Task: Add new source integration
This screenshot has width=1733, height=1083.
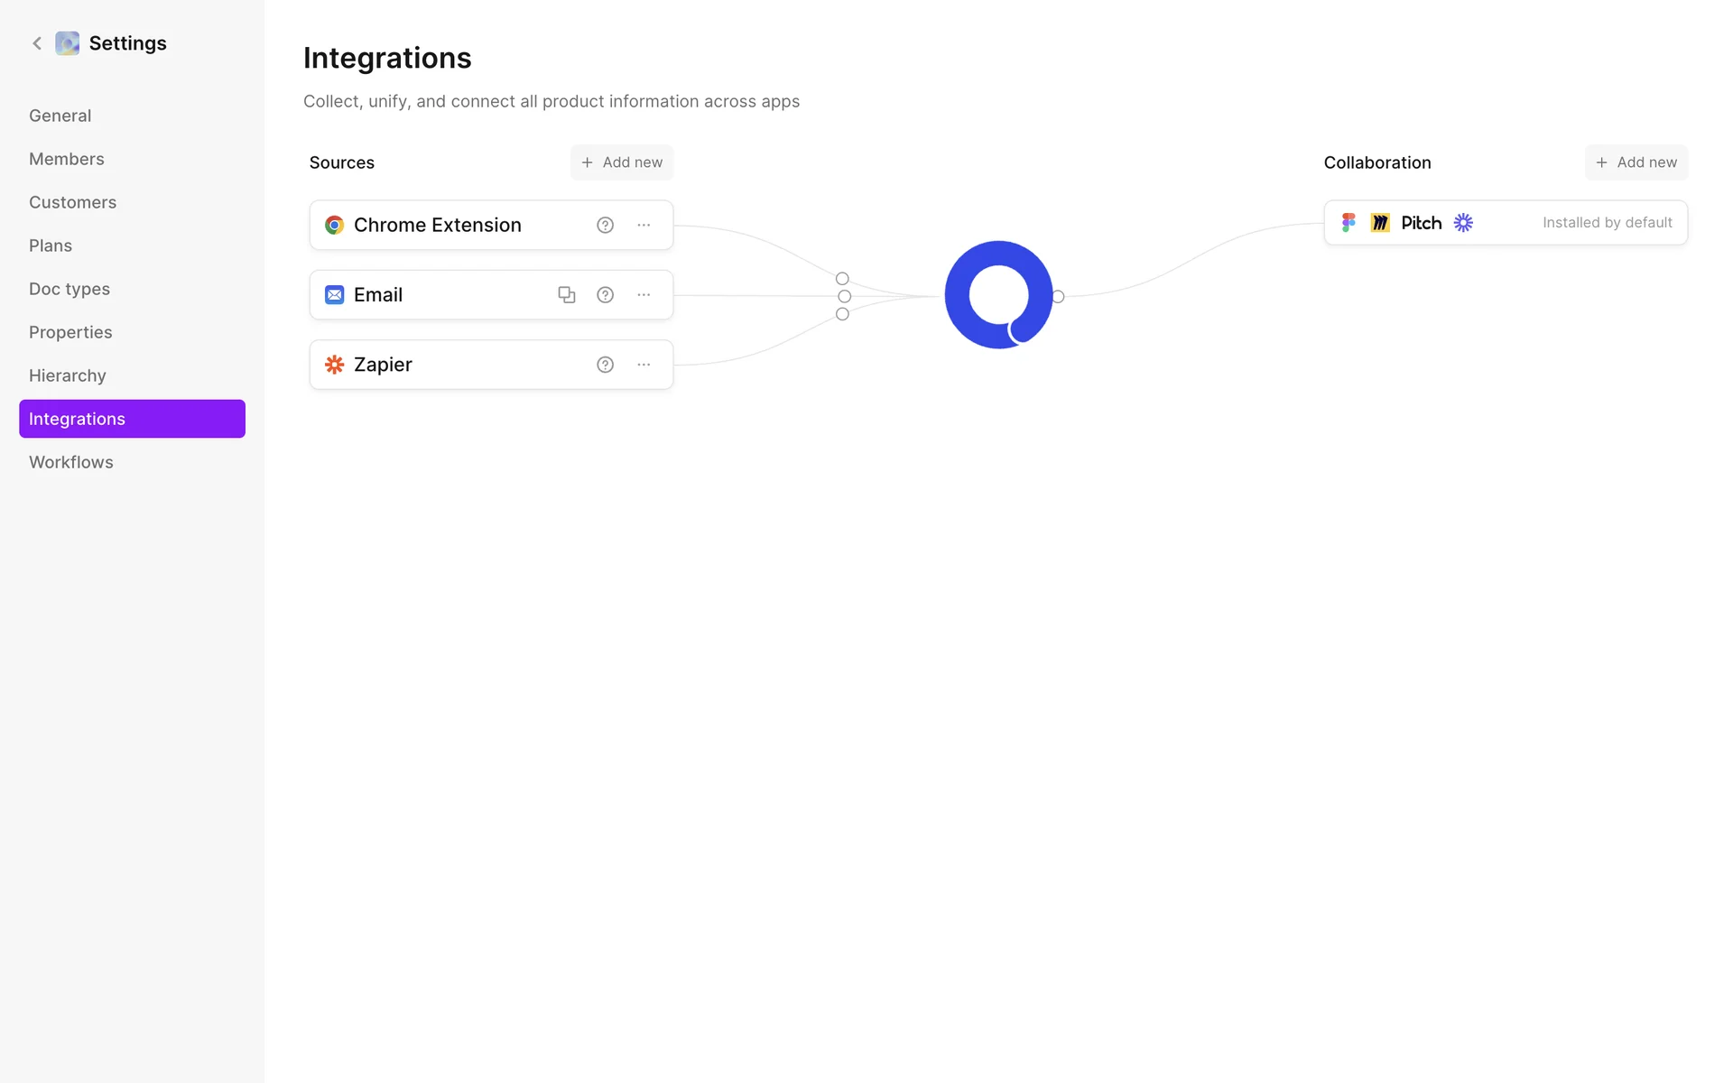Action: (x=622, y=162)
